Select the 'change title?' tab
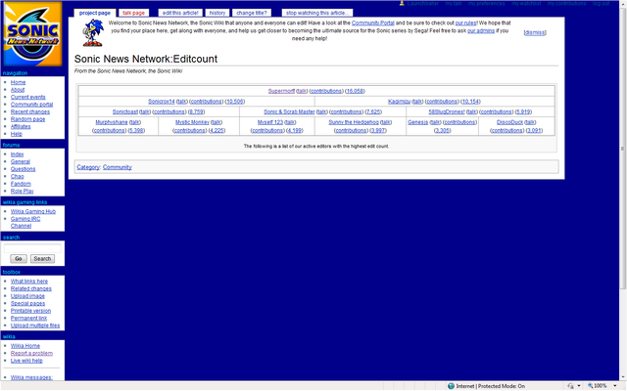Screen dimensions: 627x391 tap(252, 13)
